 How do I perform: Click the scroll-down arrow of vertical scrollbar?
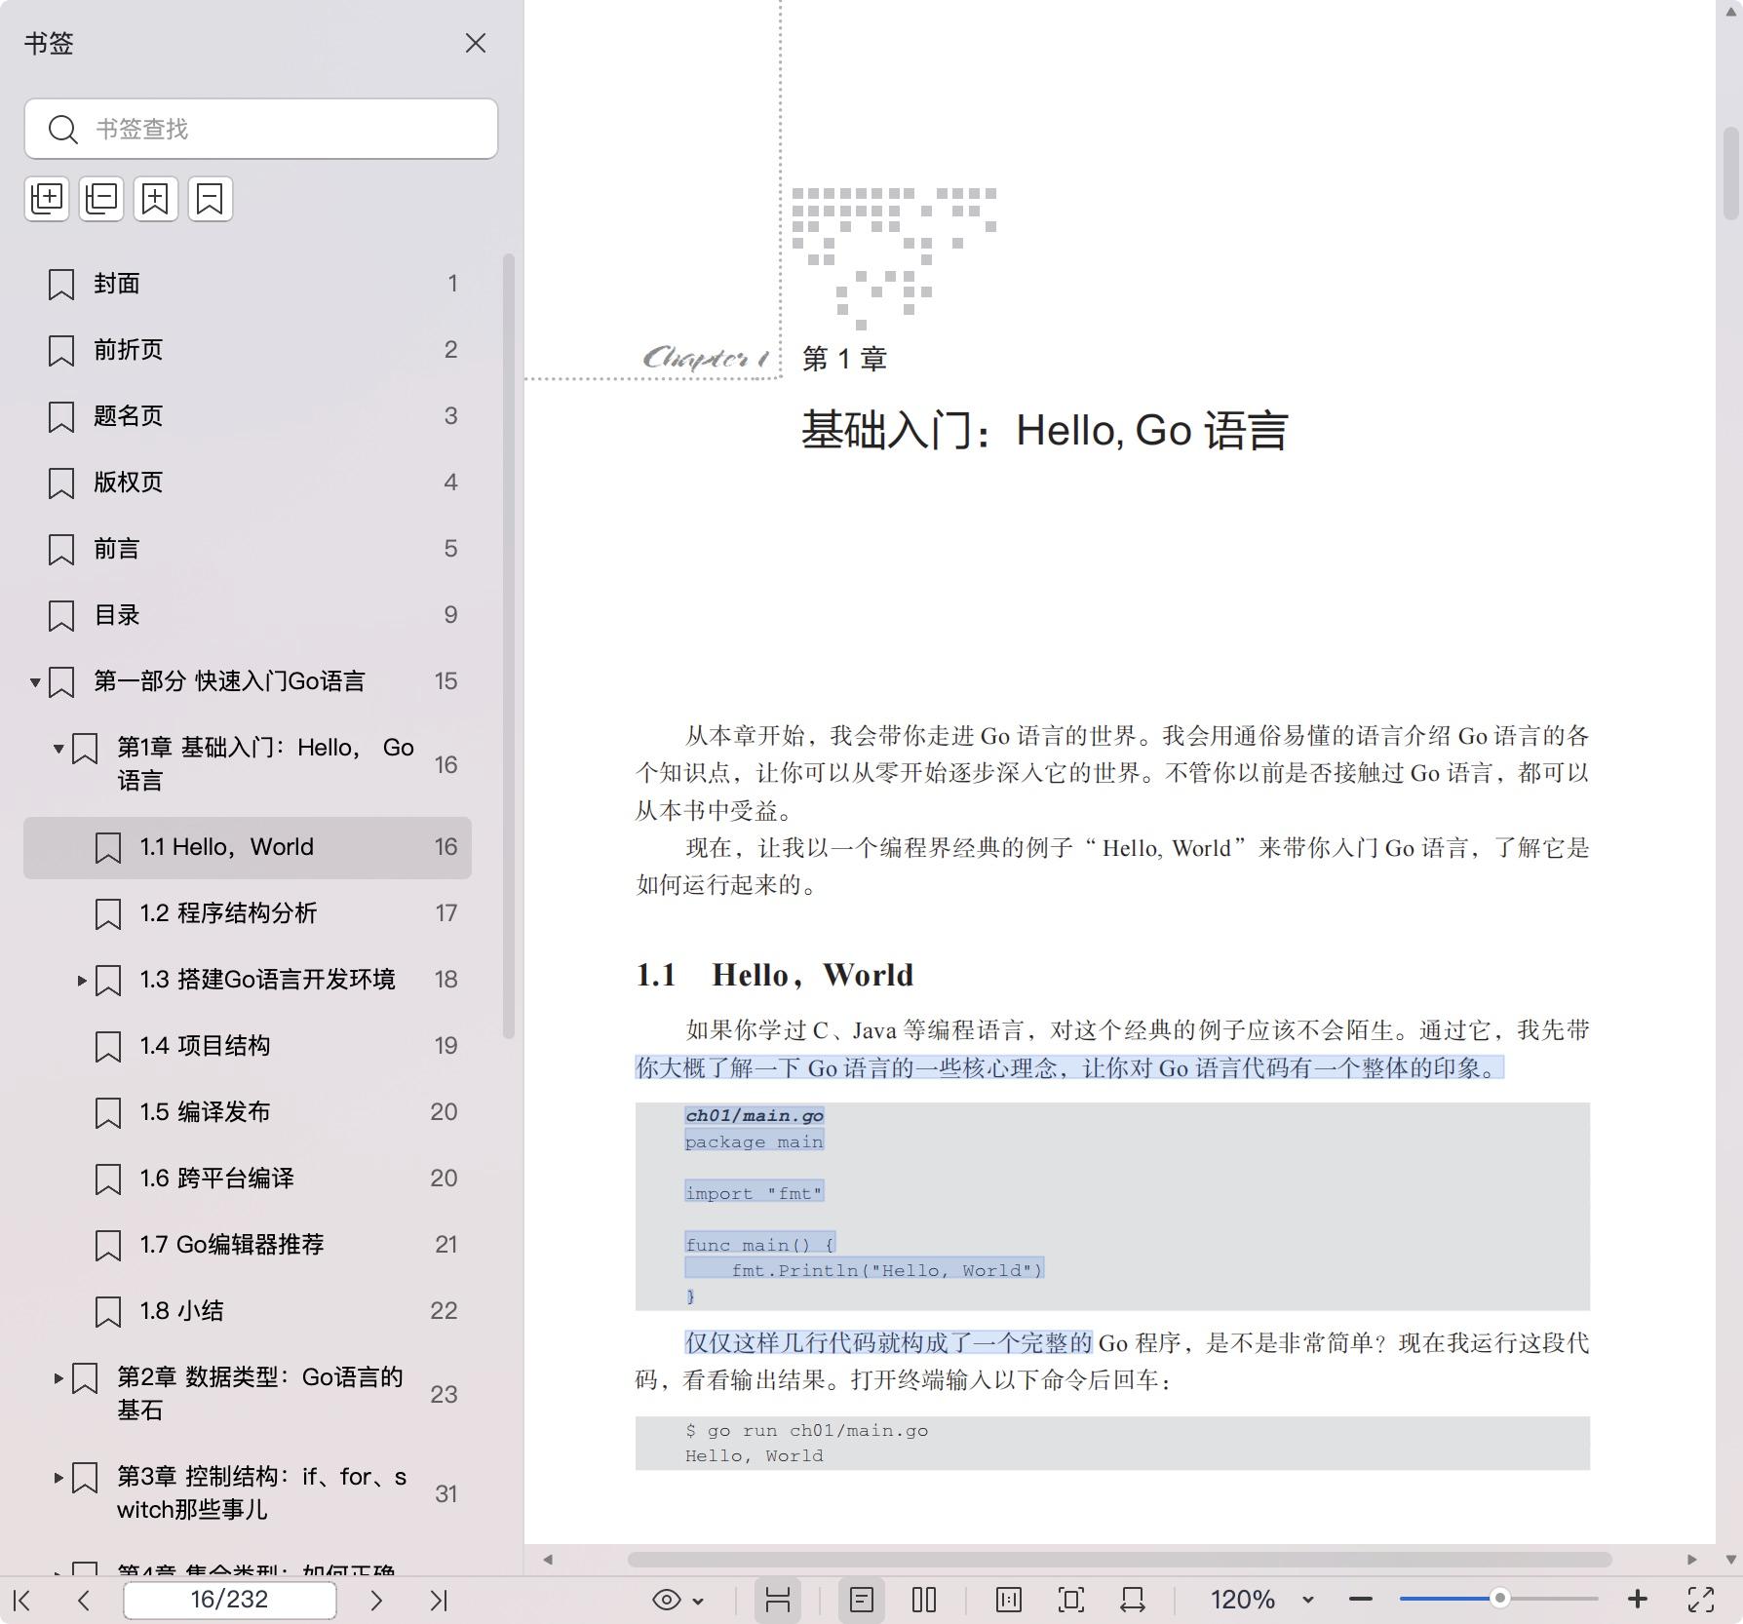[1731, 1560]
